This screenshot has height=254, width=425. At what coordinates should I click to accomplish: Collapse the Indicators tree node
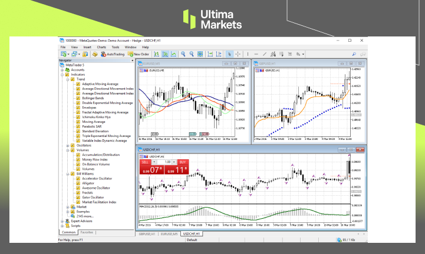pyautogui.click(x=62, y=75)
